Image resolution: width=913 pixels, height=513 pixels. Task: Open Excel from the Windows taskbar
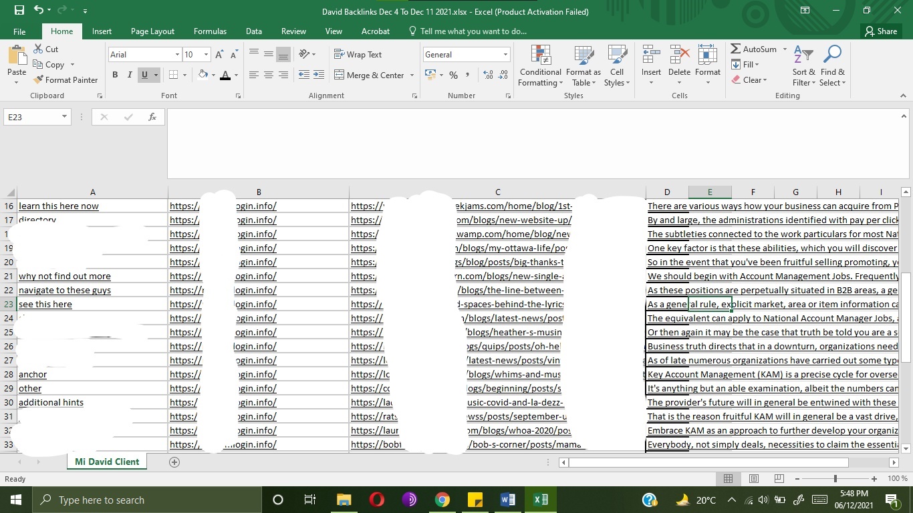pos(541,500)
